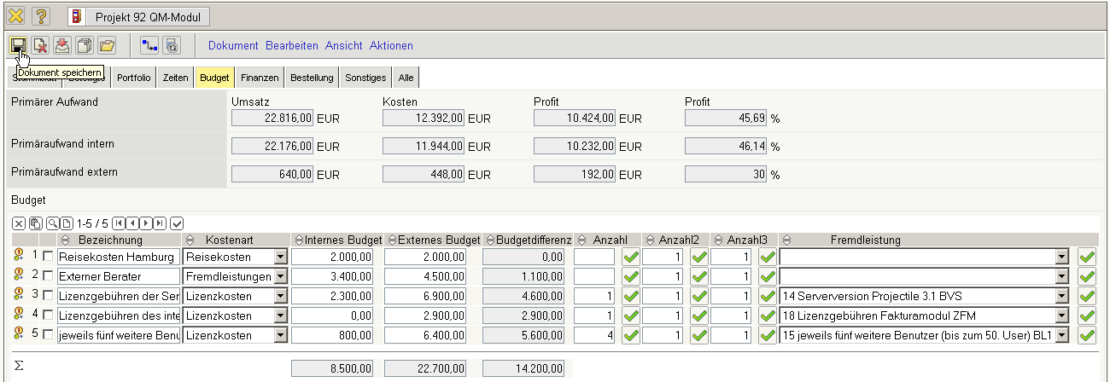1110x382 pixels.
Task: Jump to last page of budget list
Action: coord(161,223)
